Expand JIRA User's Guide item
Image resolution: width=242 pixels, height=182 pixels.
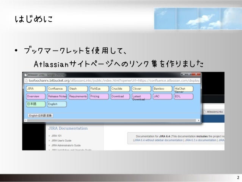[x=49, y=141]
